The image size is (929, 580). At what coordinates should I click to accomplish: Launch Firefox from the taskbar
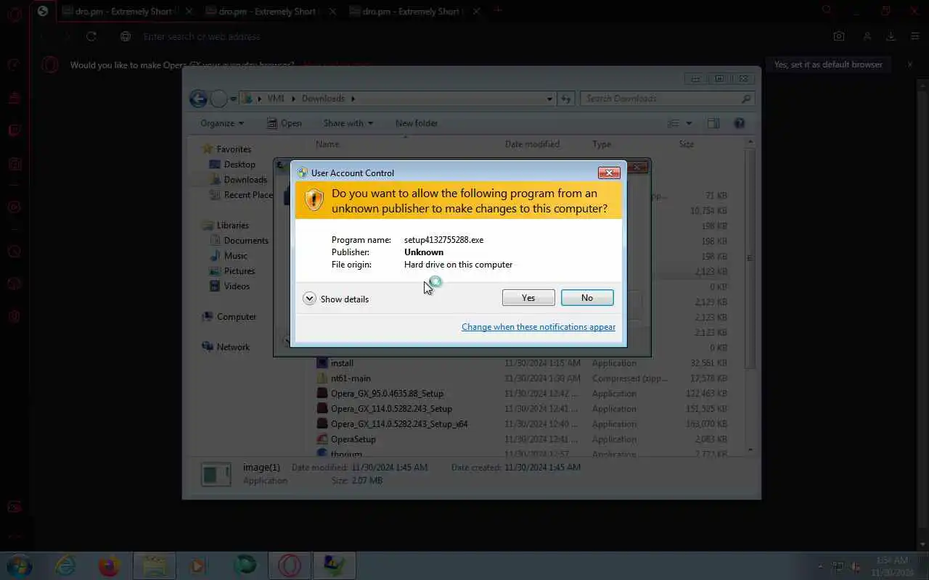tap(109, 565)
